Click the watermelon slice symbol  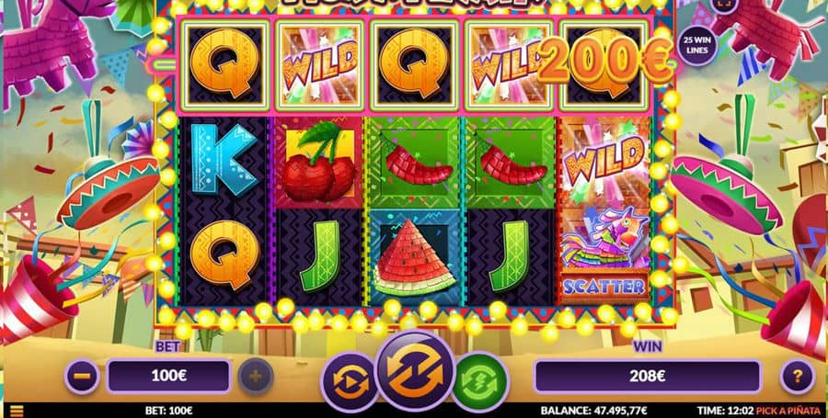coord(414,258)
